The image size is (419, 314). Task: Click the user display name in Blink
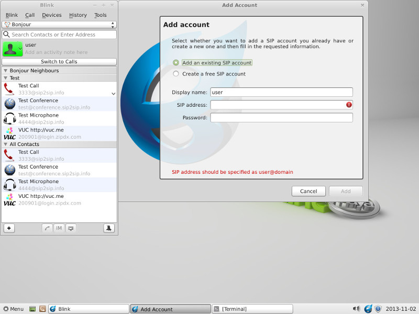pos(31,45)
